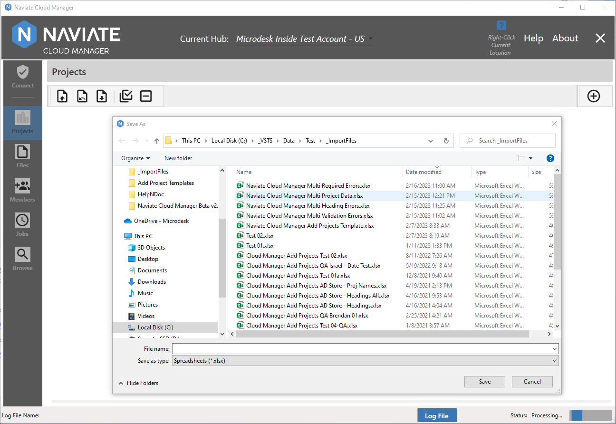
Task: Open the File name dropdown arrow
Action: click(x=555, y=349)
